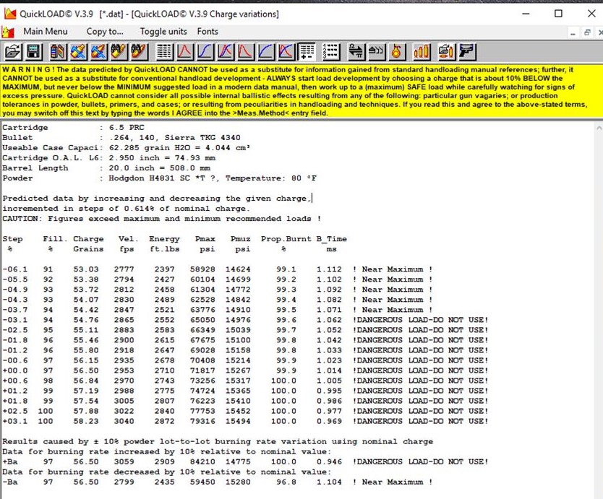603x499 pixels.
Task: Click the energy value 2872 in last row
Action: 164,422
